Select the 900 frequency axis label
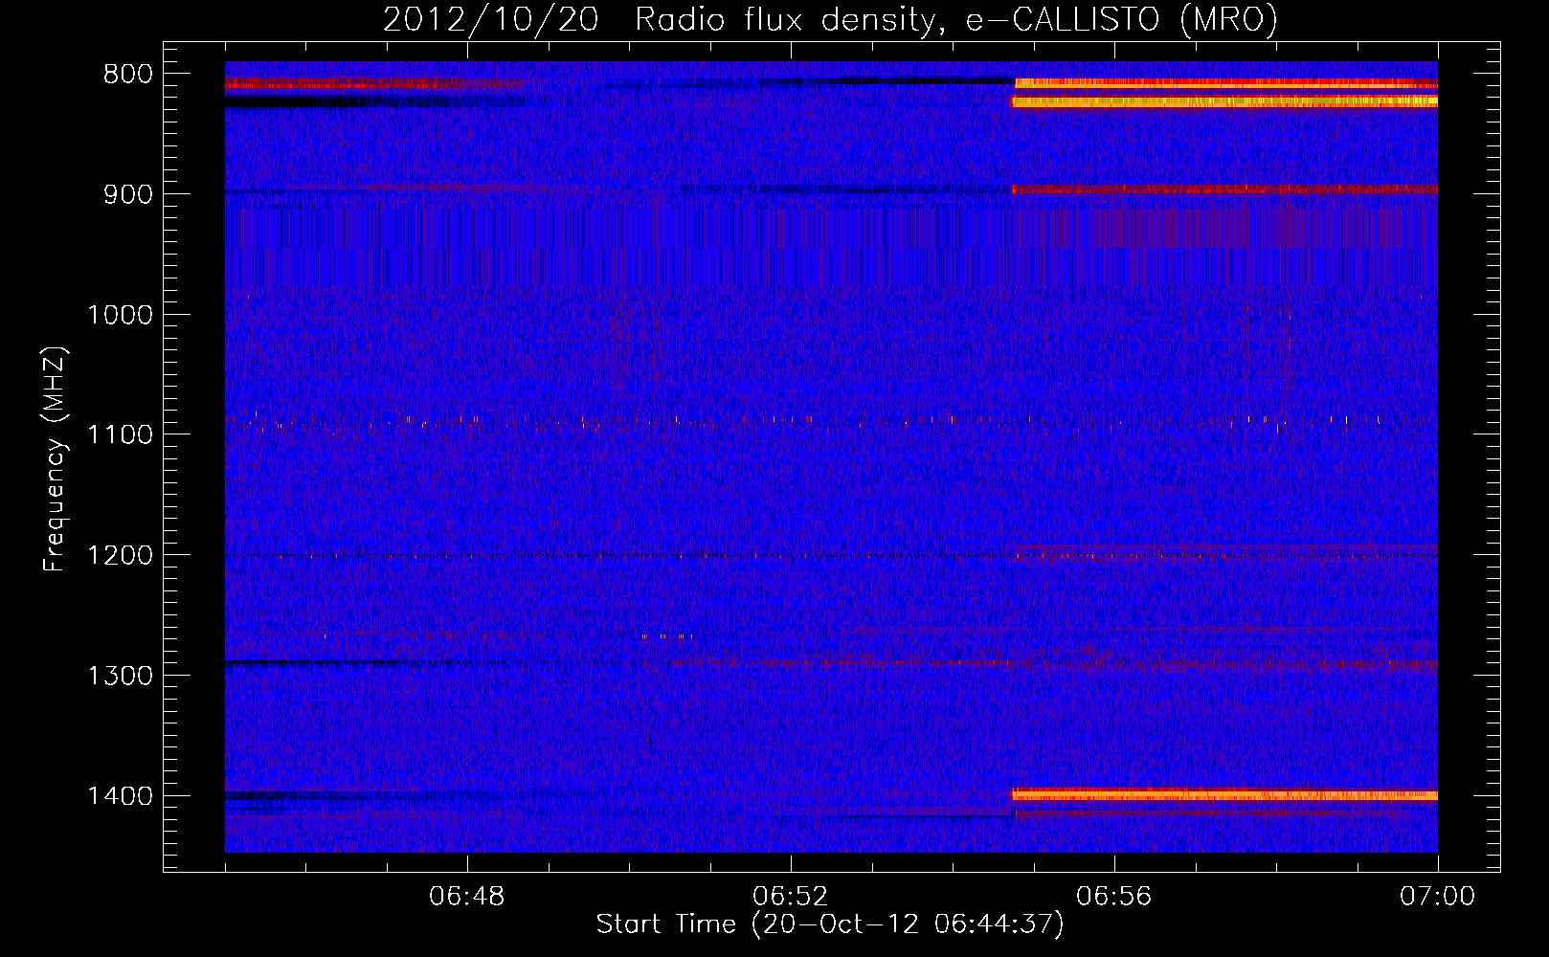The image size is (1549, 957). (127, 194)
